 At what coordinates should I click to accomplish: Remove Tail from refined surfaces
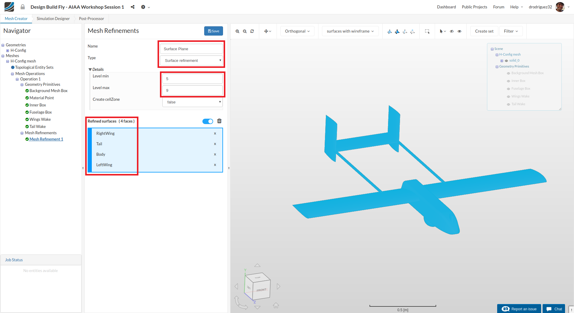(215, 144)
